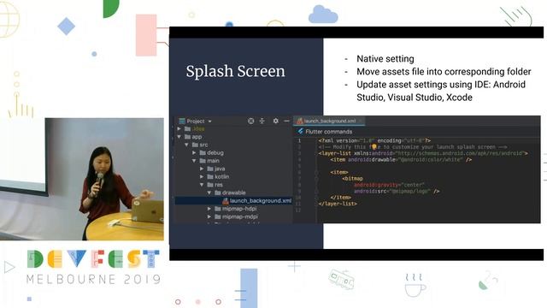
Task: Collapse the src folder arrow
Action: (186, 145)
